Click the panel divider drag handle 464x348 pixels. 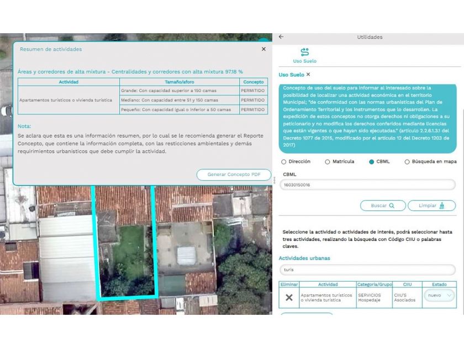tap(275, 180)
